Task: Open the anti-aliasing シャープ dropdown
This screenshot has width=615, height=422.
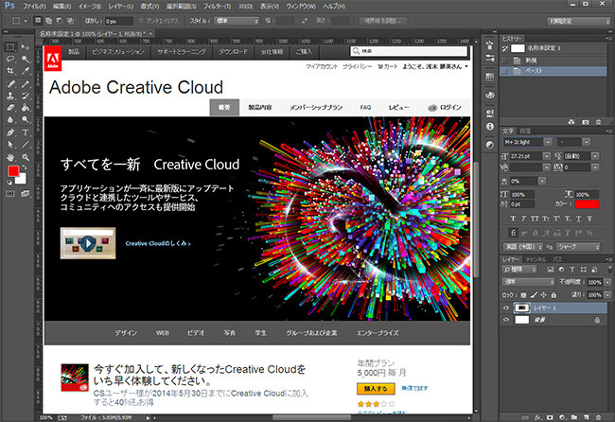Action: click(x=578, y=247)
